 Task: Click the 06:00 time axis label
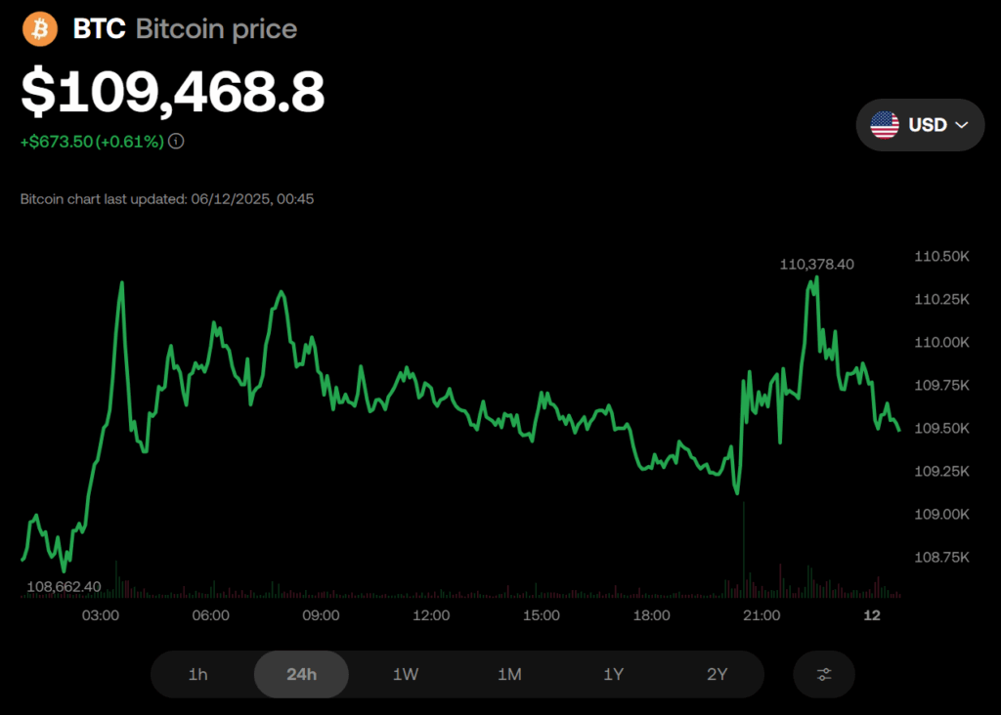[x=211, y=615]
